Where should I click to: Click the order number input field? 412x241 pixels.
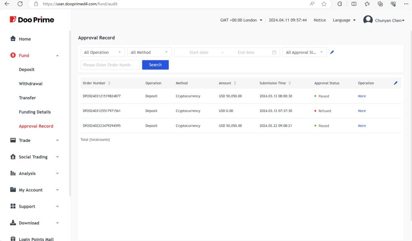click(110, 65)
